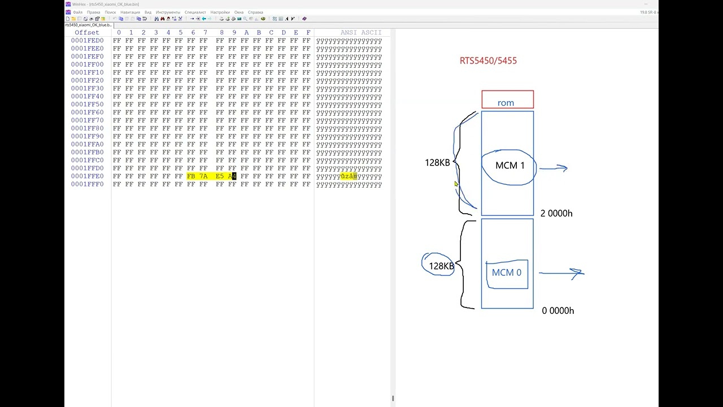Open the Справка menu
Image resolution: width=723 pixels, height=407 pixels.
pos(255,12)
